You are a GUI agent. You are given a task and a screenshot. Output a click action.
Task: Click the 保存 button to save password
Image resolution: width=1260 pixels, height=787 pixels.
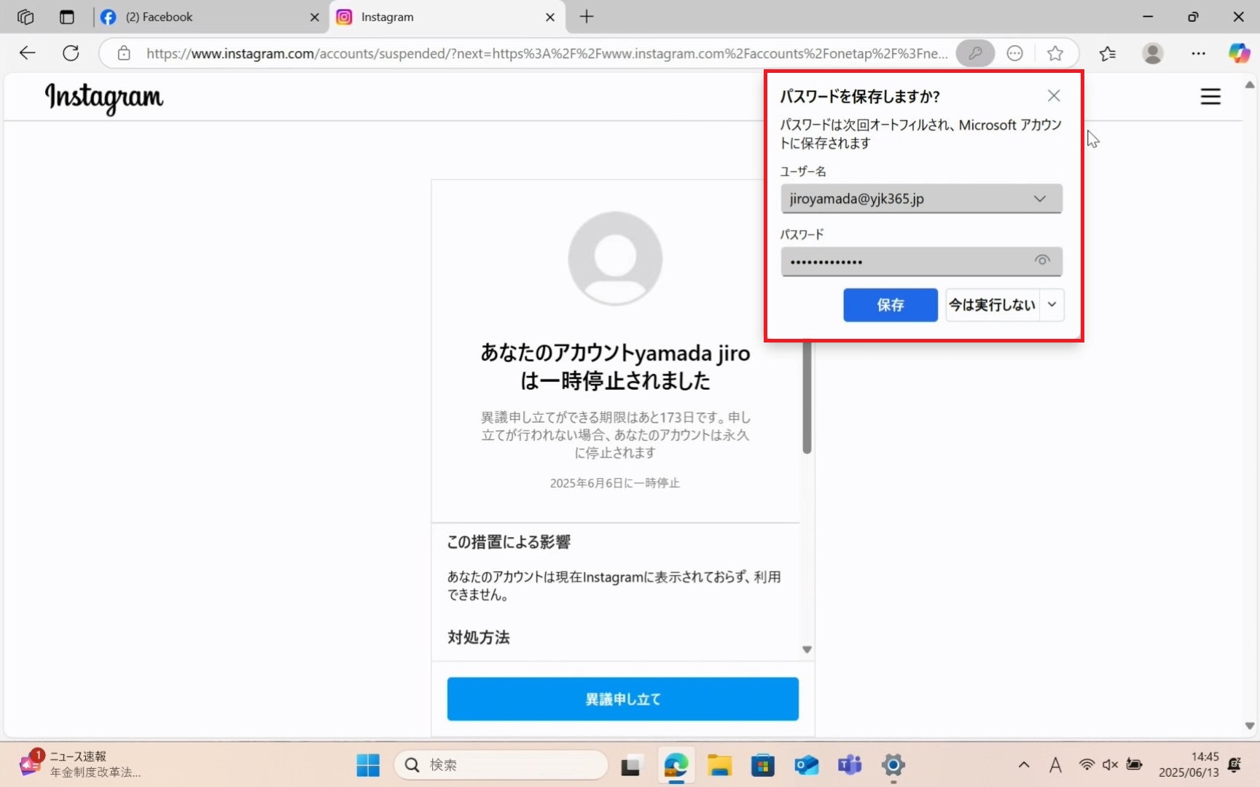[890, 305]
